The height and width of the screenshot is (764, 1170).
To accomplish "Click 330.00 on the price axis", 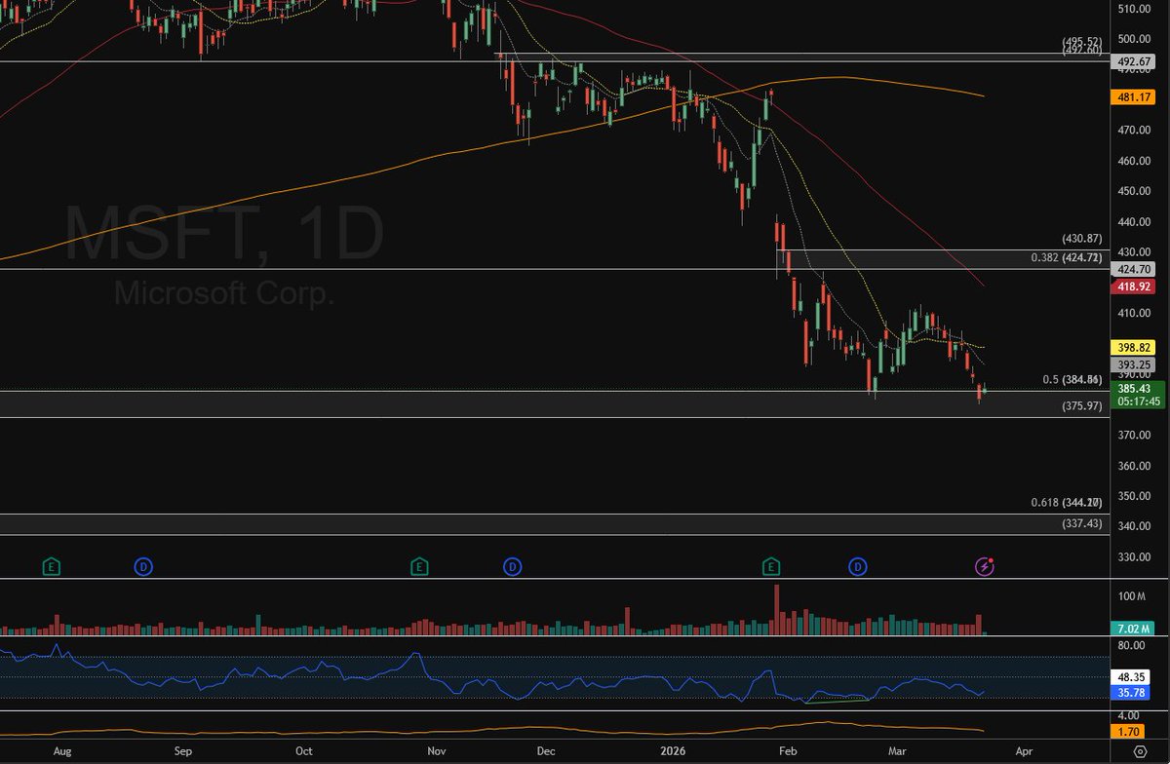I will point(1136,557).
